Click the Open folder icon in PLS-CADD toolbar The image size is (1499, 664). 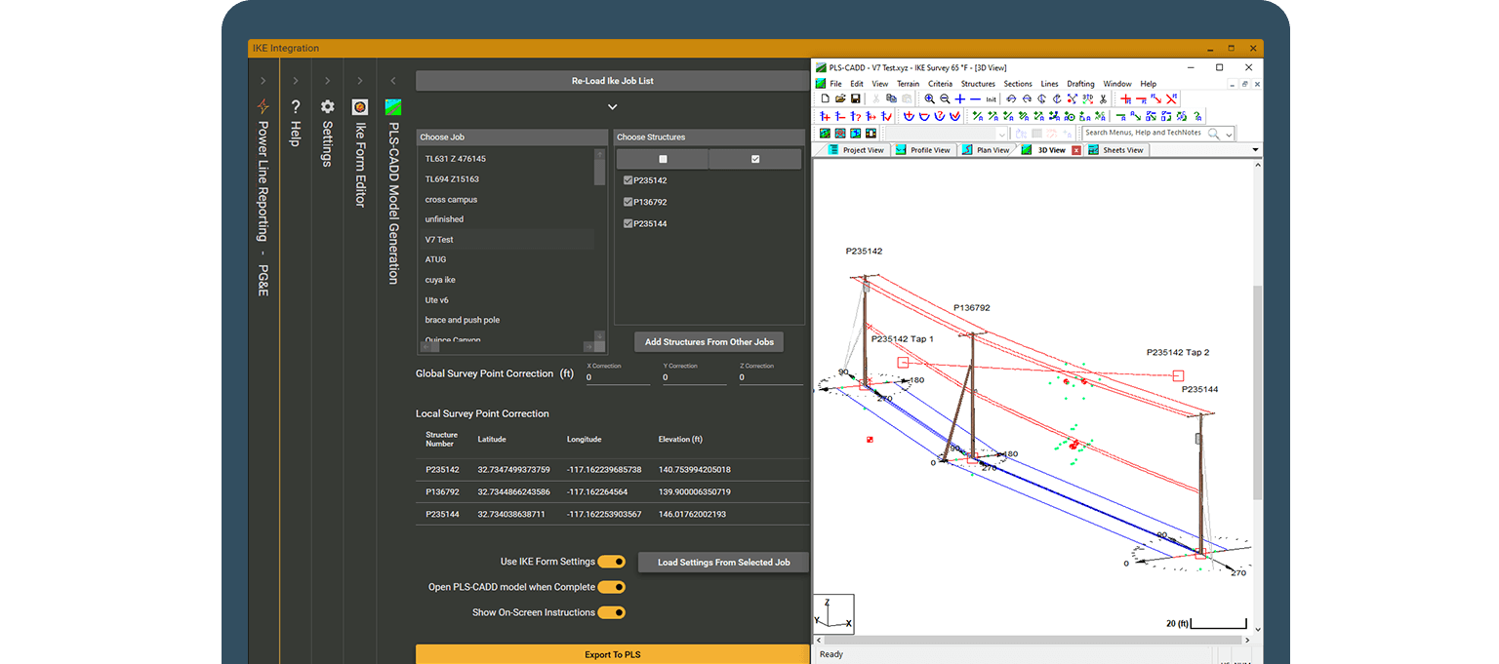click(840, 98)
